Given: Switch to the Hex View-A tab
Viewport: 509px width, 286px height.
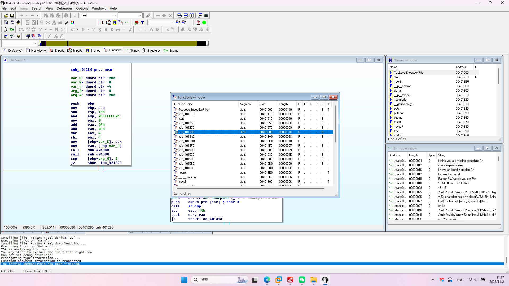Looking at the screenshot, I should point(36,51).
